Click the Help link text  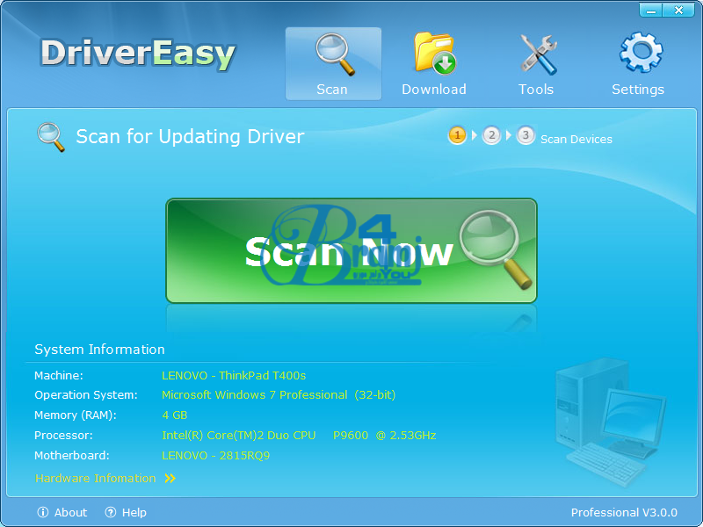click(134, 512)
